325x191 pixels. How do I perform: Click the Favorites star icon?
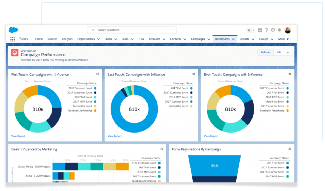point(249,30)
